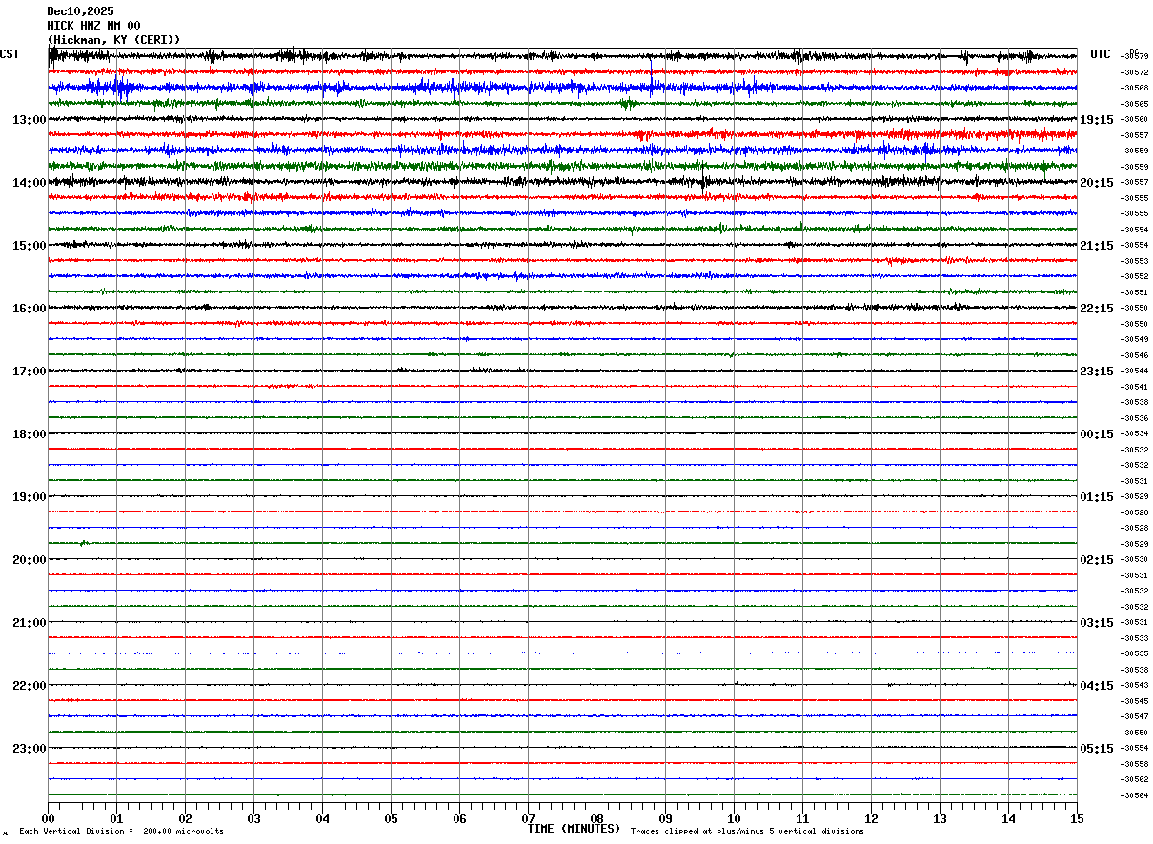Select the DC offset value -30530
Image resolution: width=1153 pixels, height=844 pixels.
click(x=1135, y=559)
